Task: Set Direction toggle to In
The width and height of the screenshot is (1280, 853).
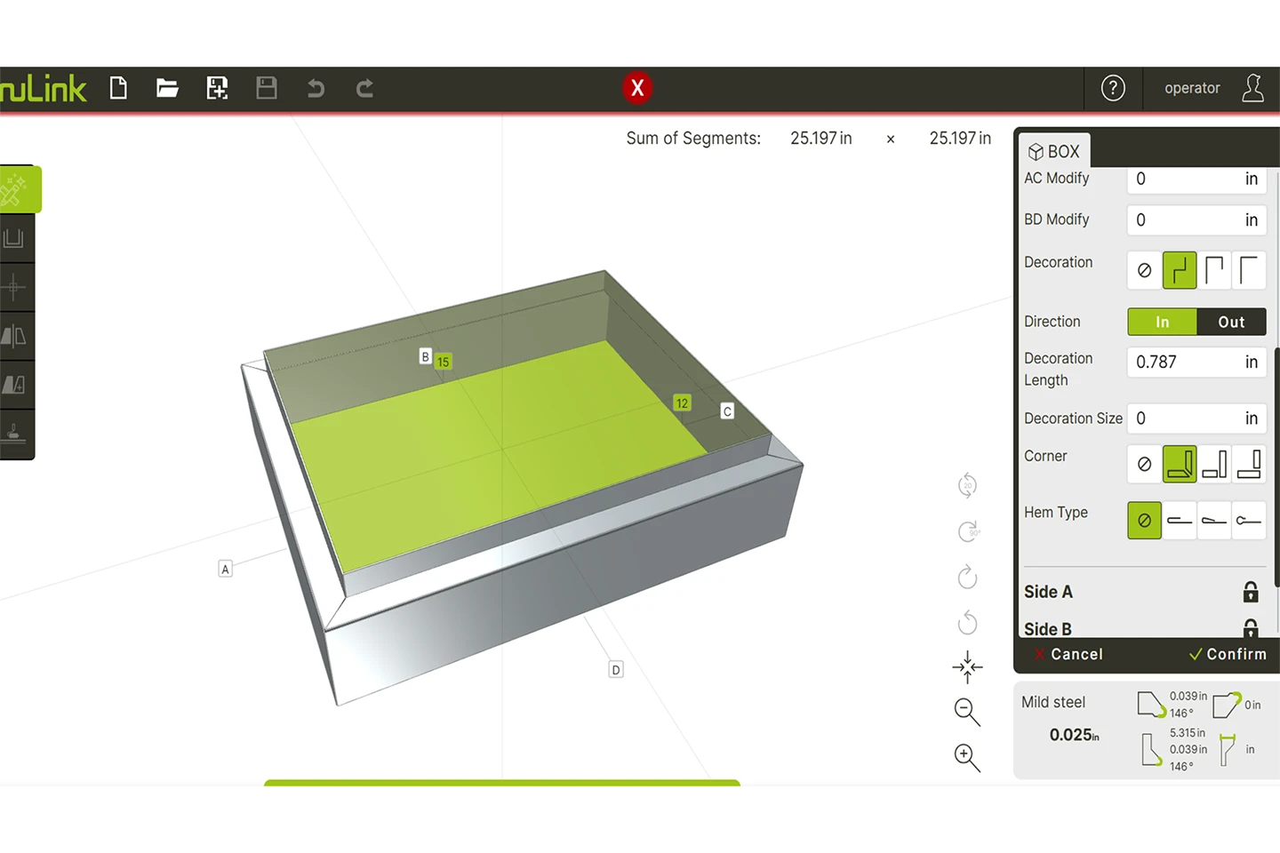Action: tap(1162, 322)
